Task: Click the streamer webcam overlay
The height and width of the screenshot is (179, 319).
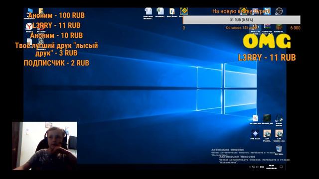Action: (44, 146)
